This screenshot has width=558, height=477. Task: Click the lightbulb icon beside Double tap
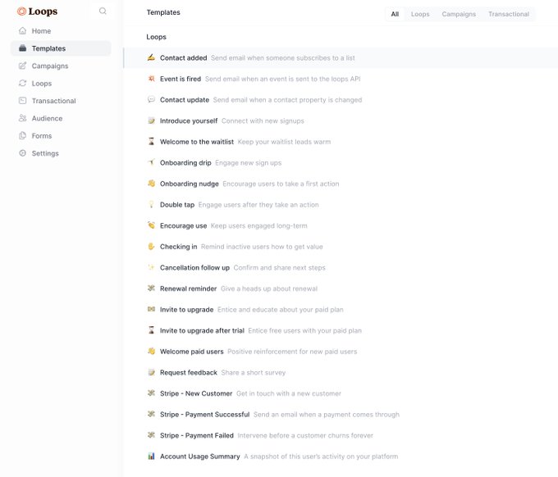(151, 204)
